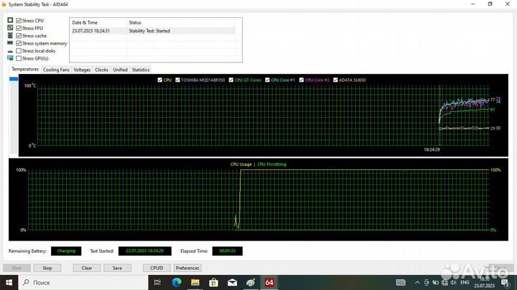Click the volume speaker tray icon

pyautogui.click(x=454, y=282)
